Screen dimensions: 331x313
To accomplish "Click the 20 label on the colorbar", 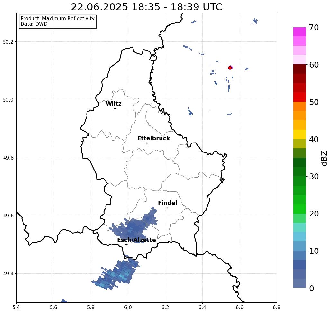I will [314, 214].
